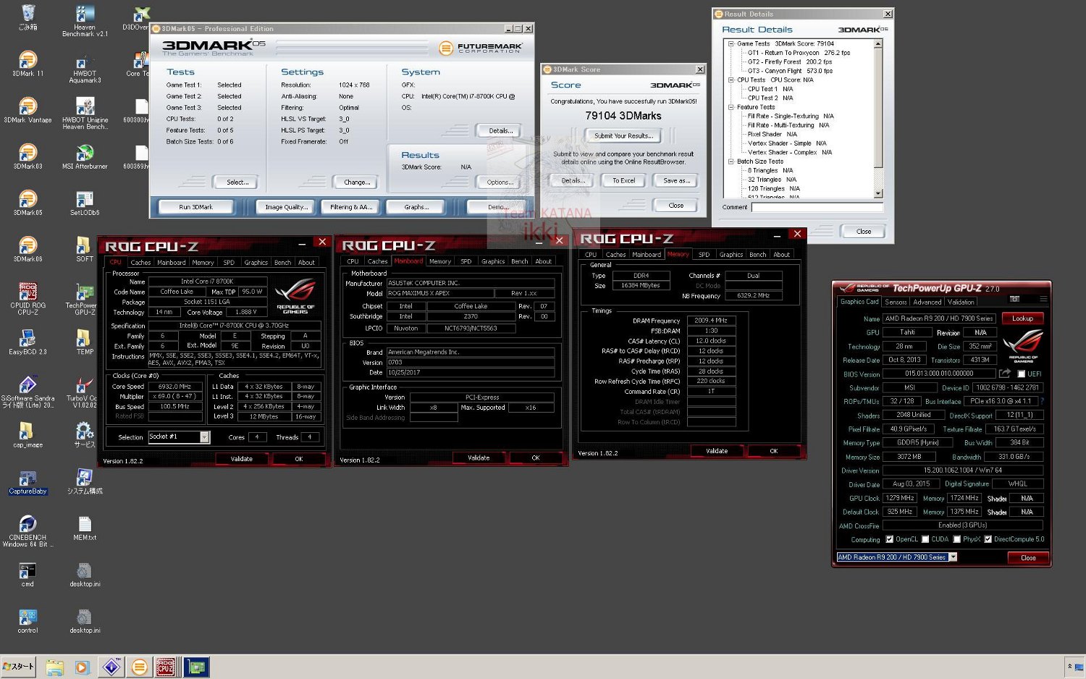Click the Comment input field in Result Details
Image resolution: width=1086 pixels, height=679 pixels.
[817, 207]
